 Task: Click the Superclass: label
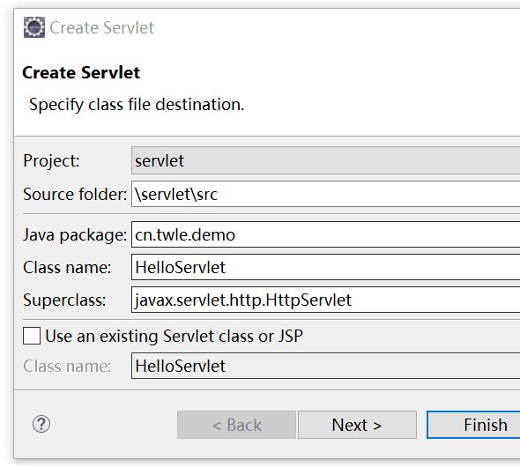coord(64,300)
